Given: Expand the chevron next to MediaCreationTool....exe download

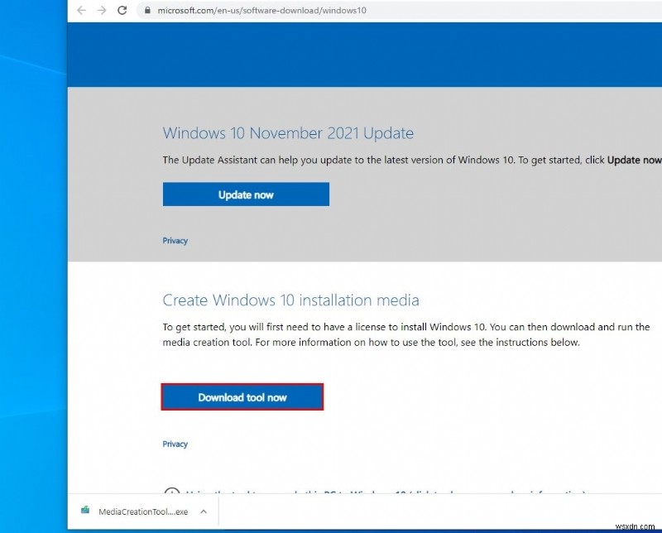Looking at the screenshot, I should coord(203,511).
